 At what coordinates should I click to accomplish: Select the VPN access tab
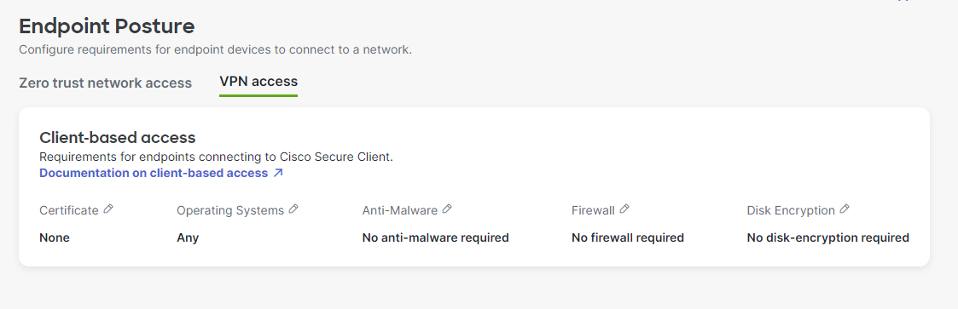(258, 82)
